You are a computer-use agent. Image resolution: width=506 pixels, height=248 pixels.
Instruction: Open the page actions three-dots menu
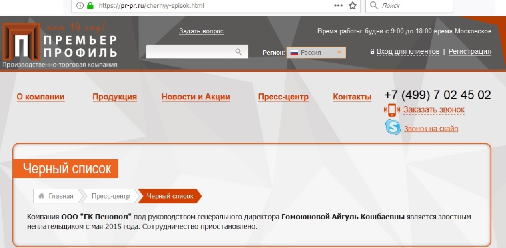tap(338, 6)
